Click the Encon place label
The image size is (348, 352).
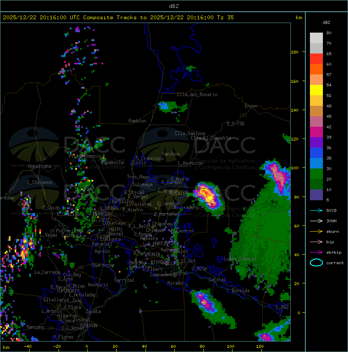(251, 106)
